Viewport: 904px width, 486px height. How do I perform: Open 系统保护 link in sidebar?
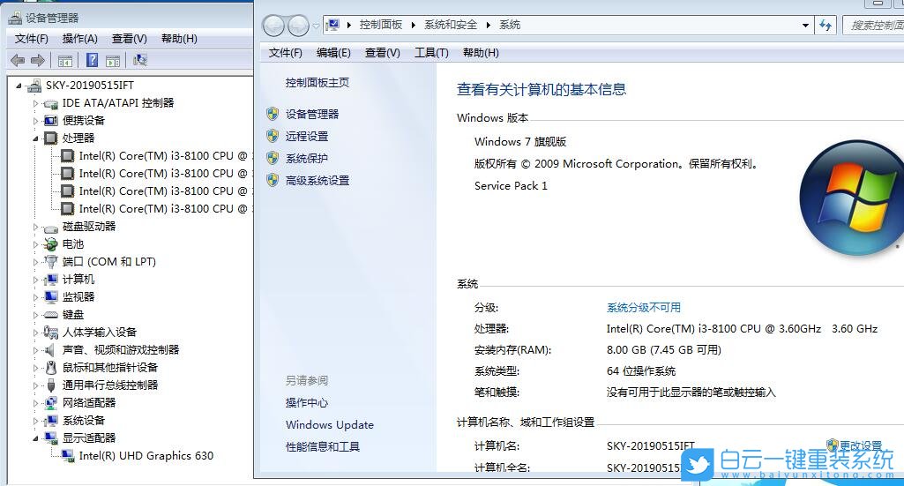click(x=307, y=159)
